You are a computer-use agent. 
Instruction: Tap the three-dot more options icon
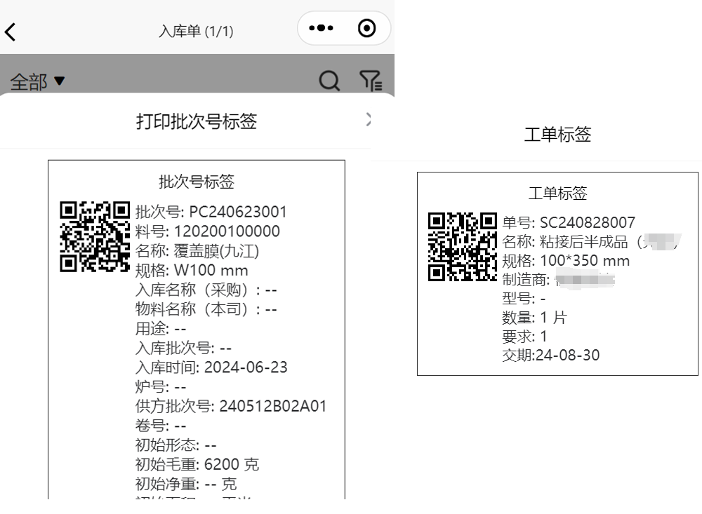[322, 28]
